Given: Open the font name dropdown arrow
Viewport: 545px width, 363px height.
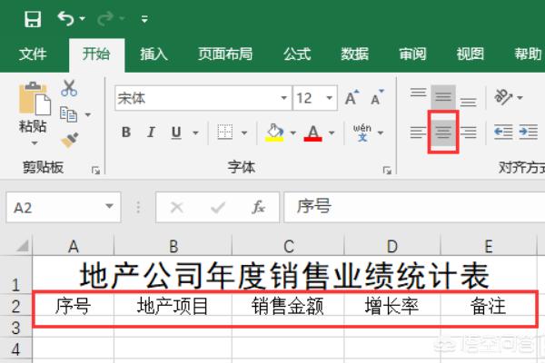Looking at the screenshot, I should click(x=284, y=98).
